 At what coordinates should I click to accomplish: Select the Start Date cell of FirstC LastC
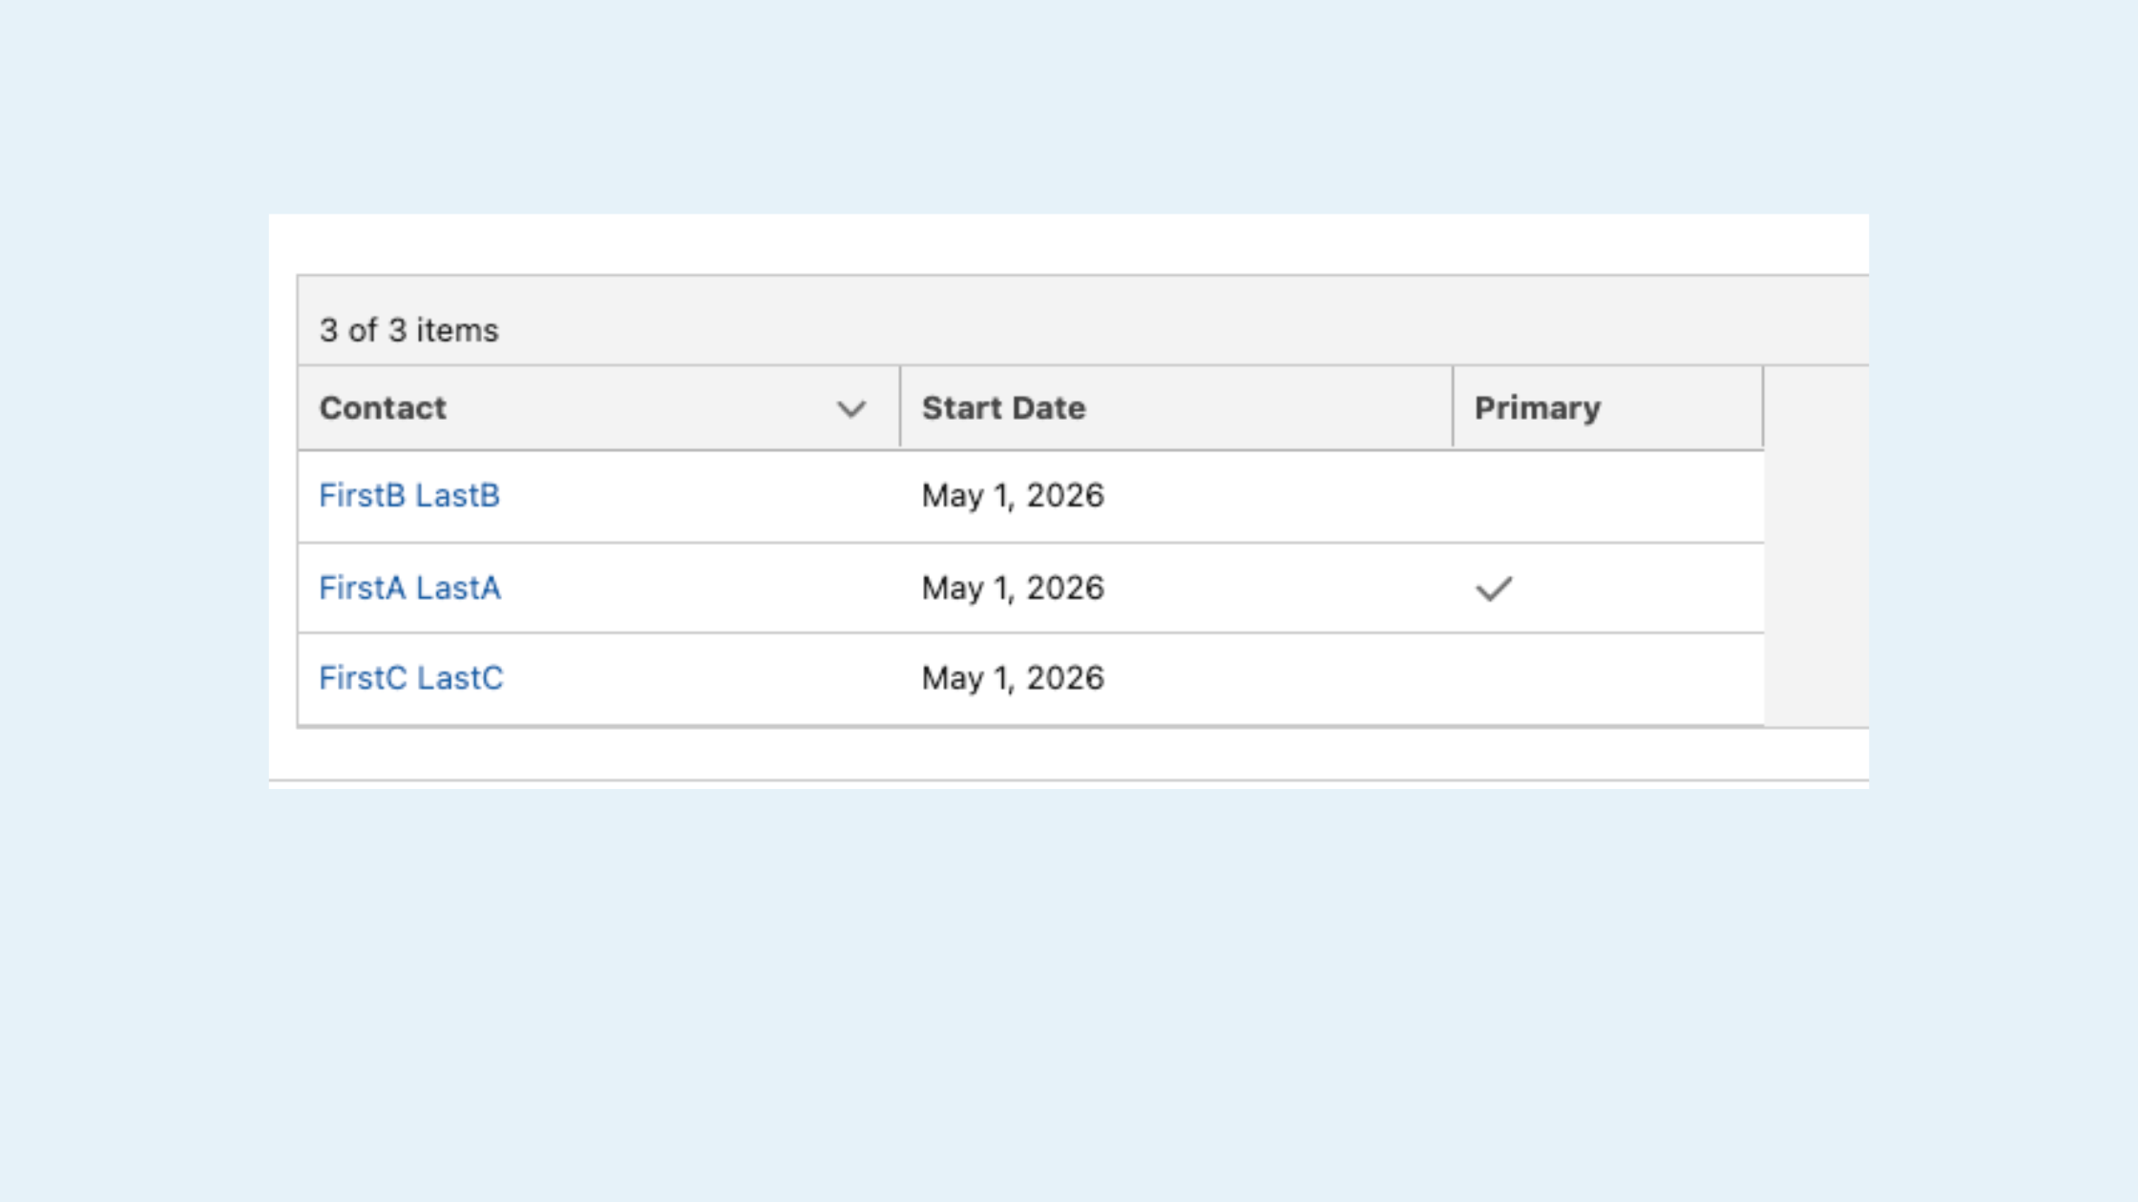[1176, 678]
